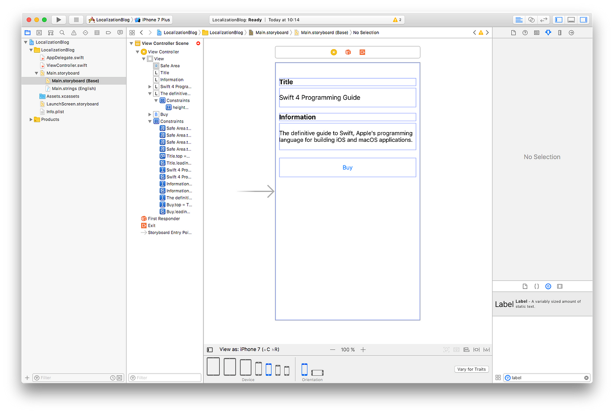Image resolution: width=614 pixels, height=414 pixels.
Task: Click the red error indicator in outline
Action: click(198, 43)
